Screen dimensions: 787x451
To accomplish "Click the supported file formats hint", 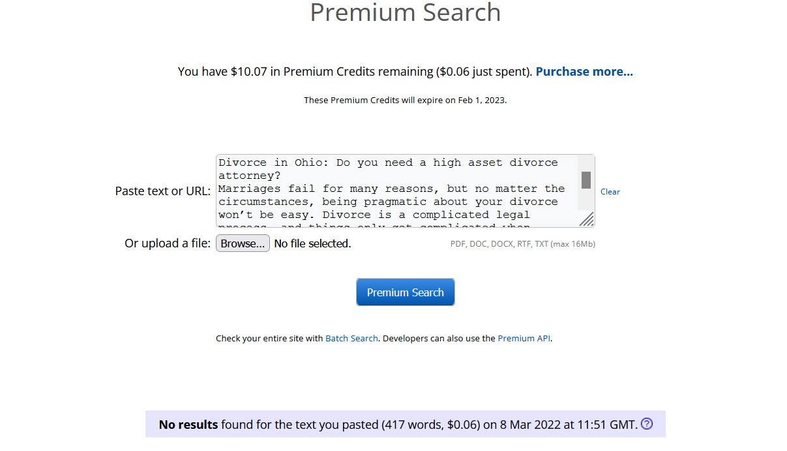I will 522,244.
